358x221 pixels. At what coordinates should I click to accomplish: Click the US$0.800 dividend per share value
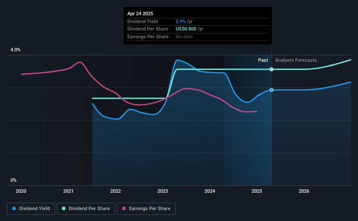(186, 29)
